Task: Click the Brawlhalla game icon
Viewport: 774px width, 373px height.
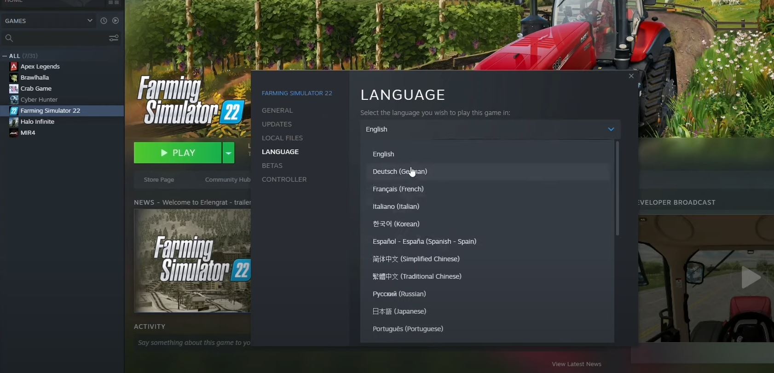Action: pos(14,77)
